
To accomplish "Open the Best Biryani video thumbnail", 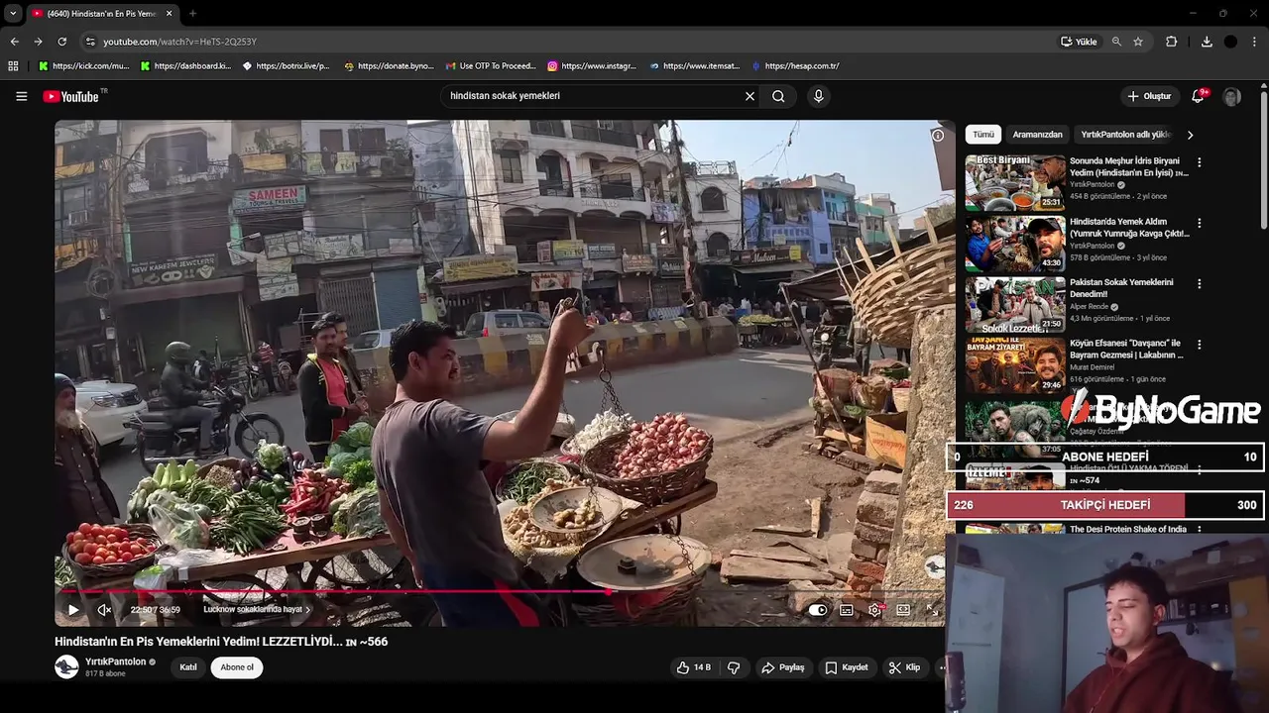I will [x=1015, y=182].
